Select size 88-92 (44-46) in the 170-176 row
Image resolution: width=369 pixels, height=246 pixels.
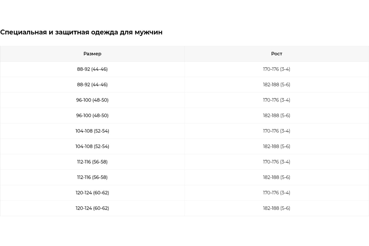pyautogui.click(x=92, y=69)
